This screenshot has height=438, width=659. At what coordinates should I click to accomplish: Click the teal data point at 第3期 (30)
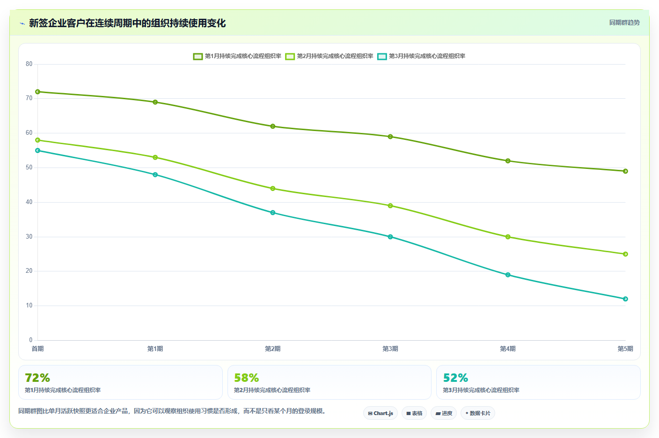[x=390, y=237]
